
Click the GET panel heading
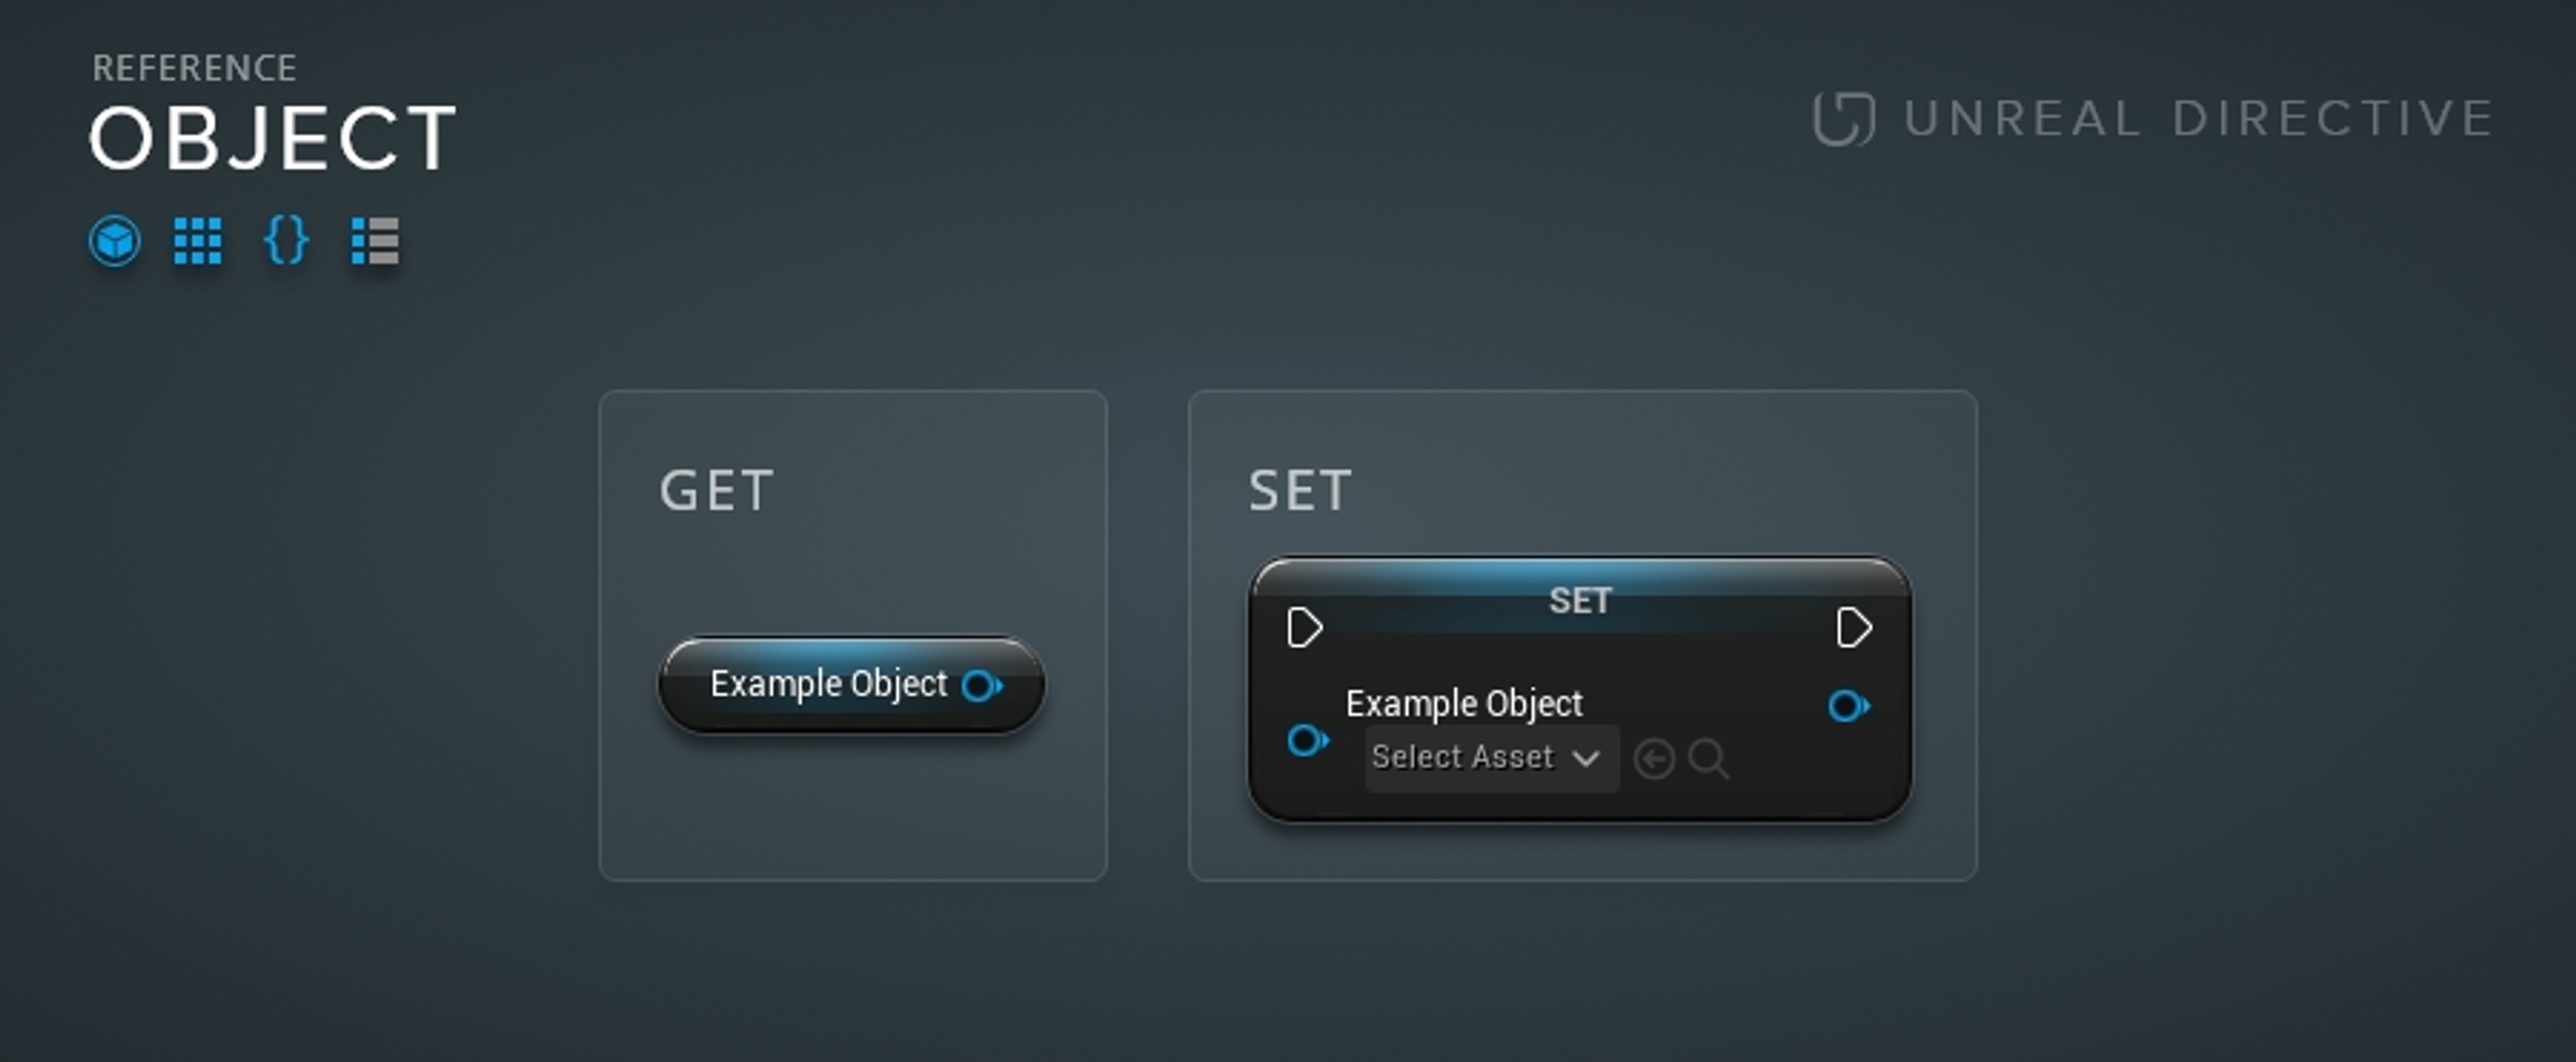(x=716, y=491)
